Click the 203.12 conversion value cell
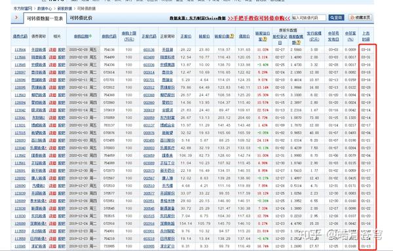The width and height of the screenshot is (393, 251). click(x=224, y=118)
